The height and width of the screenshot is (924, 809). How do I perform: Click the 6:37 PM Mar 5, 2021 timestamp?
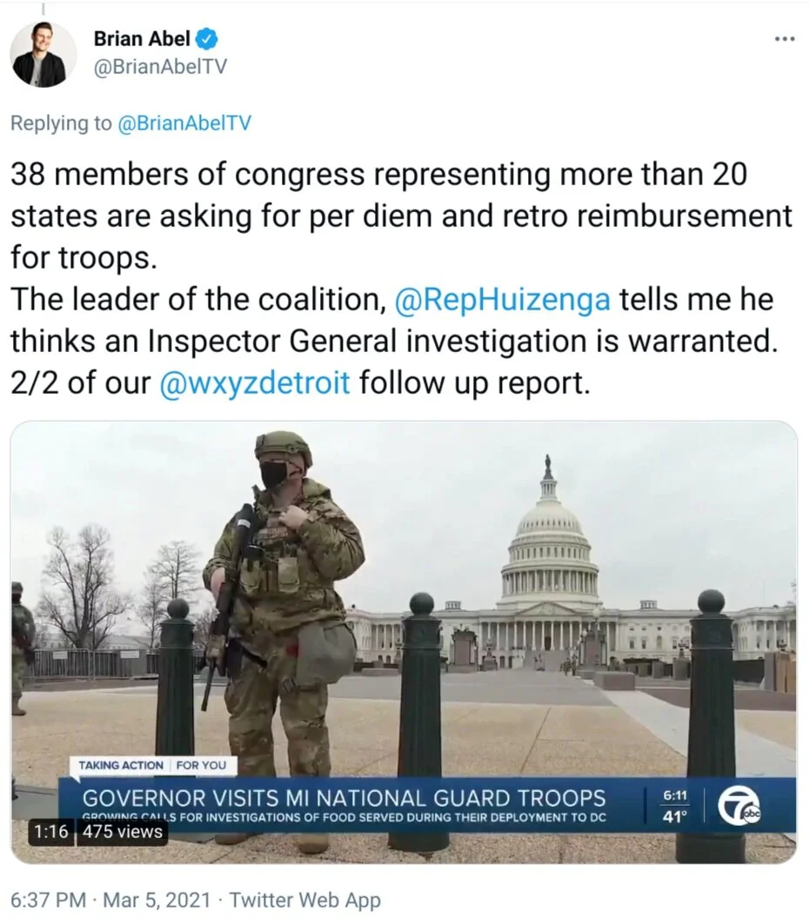[110, 900]
